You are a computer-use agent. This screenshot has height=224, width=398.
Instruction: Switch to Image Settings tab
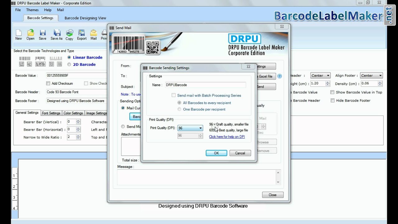point(96,113)
